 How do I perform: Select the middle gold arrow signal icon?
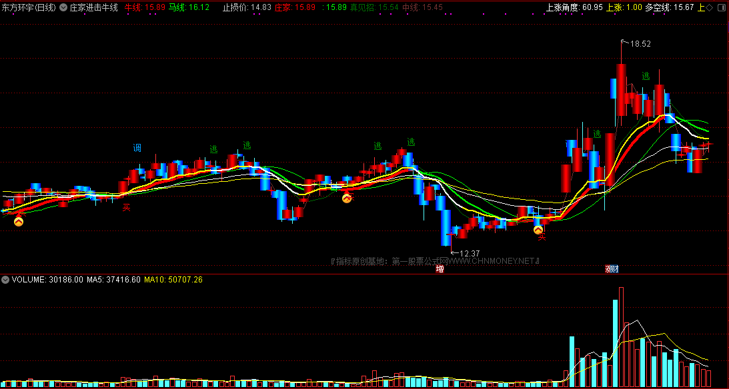(347, 198)
